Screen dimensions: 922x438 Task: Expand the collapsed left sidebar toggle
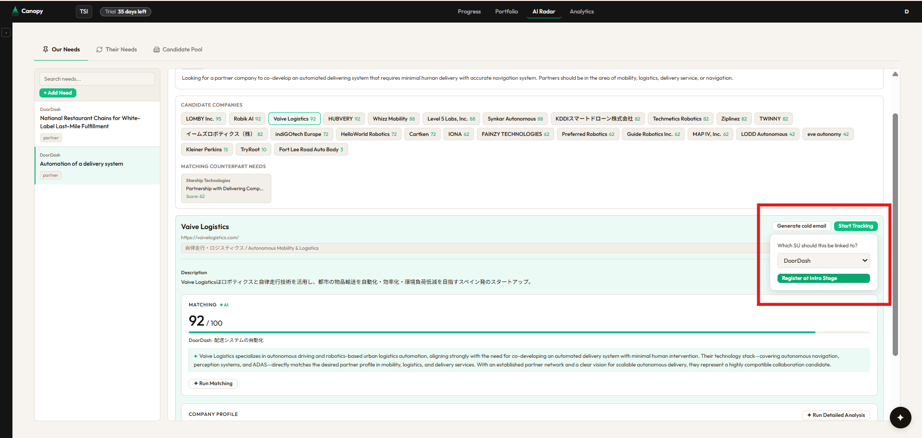pos(6,33)
